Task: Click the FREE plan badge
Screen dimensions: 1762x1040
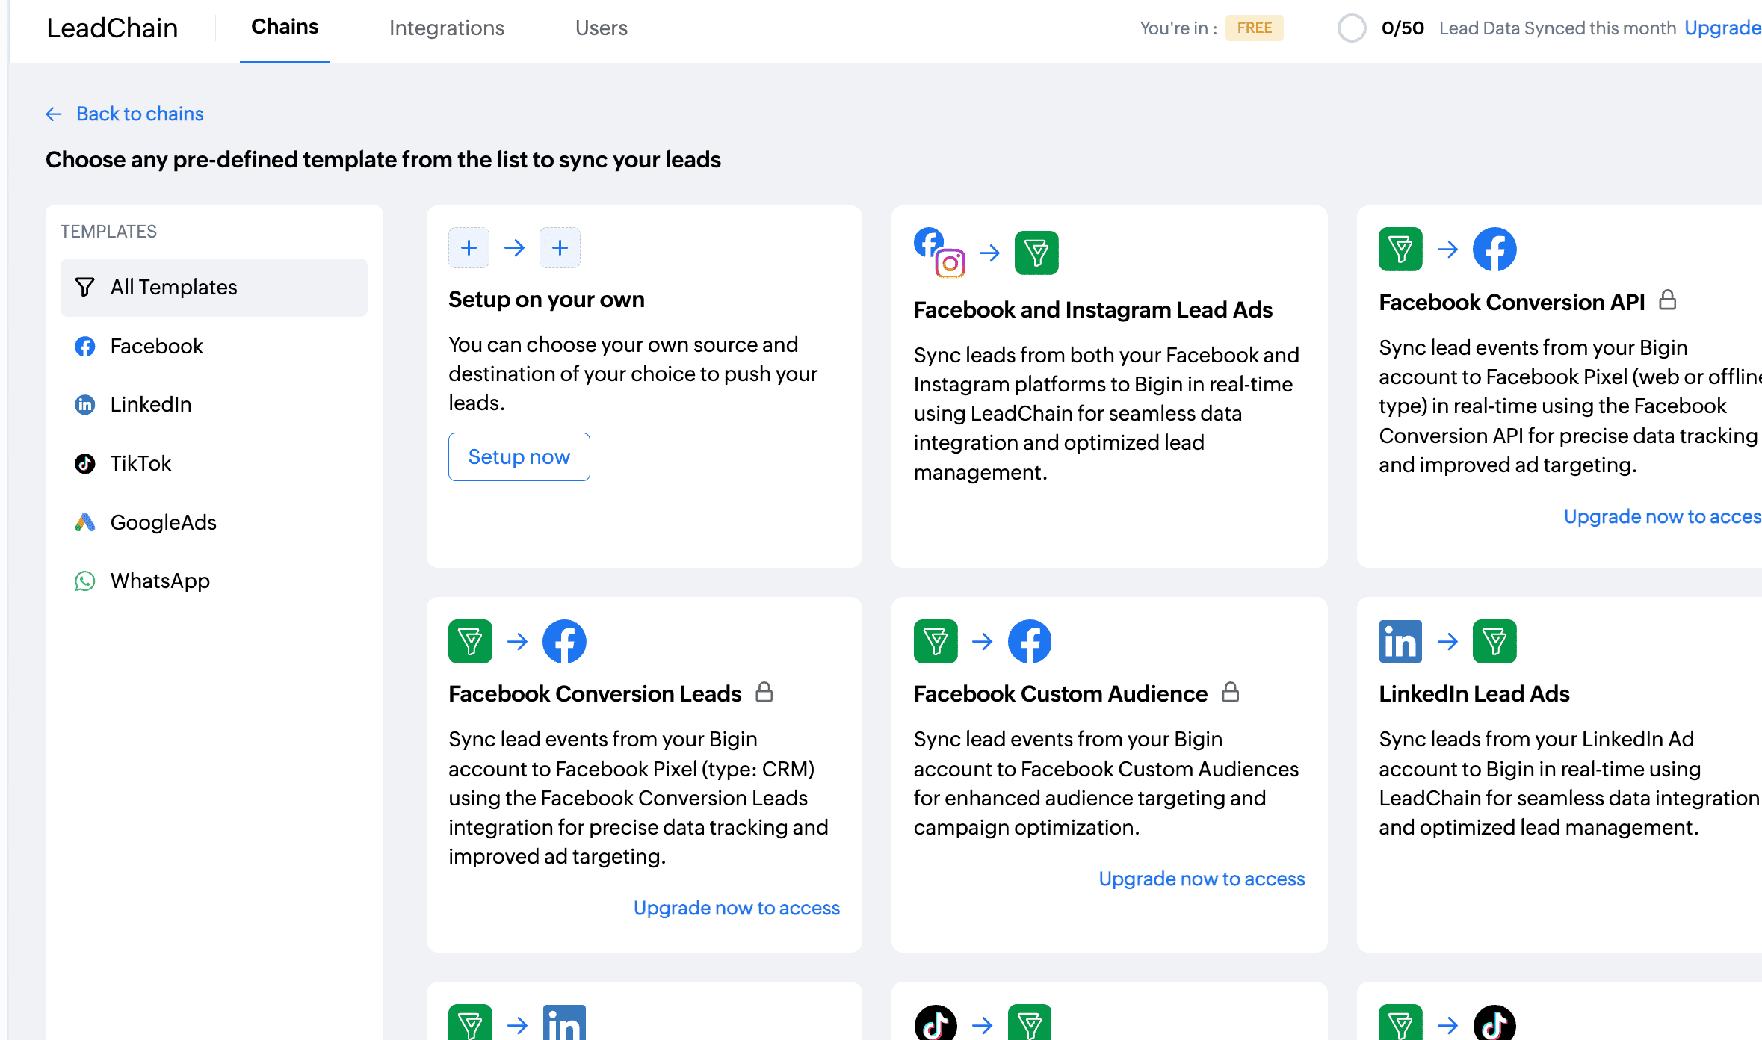Action: click(1254, 28)
